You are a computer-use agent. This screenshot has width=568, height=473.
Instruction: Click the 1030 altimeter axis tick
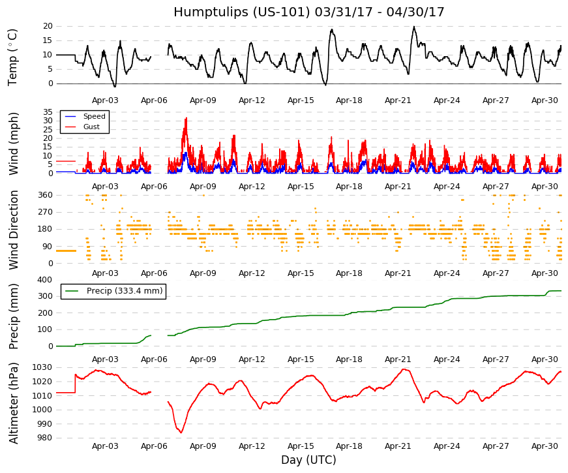click(43, 367)
